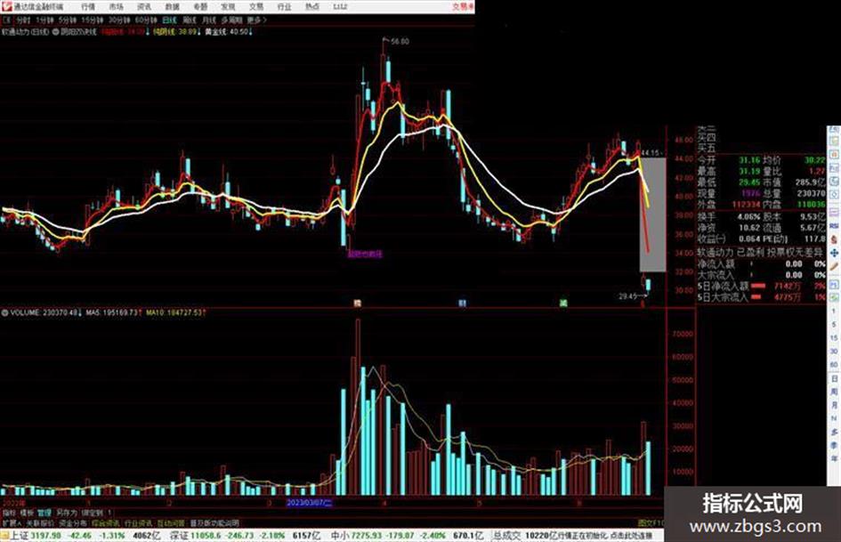Select the 周 period shortcut in right sidebar
The height and width of the screenshot is (542, 841).
834,392
